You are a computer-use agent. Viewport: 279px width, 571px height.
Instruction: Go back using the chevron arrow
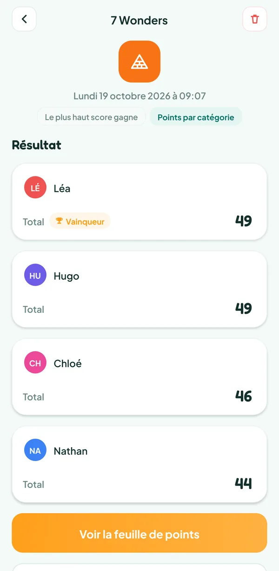[24, 20]
